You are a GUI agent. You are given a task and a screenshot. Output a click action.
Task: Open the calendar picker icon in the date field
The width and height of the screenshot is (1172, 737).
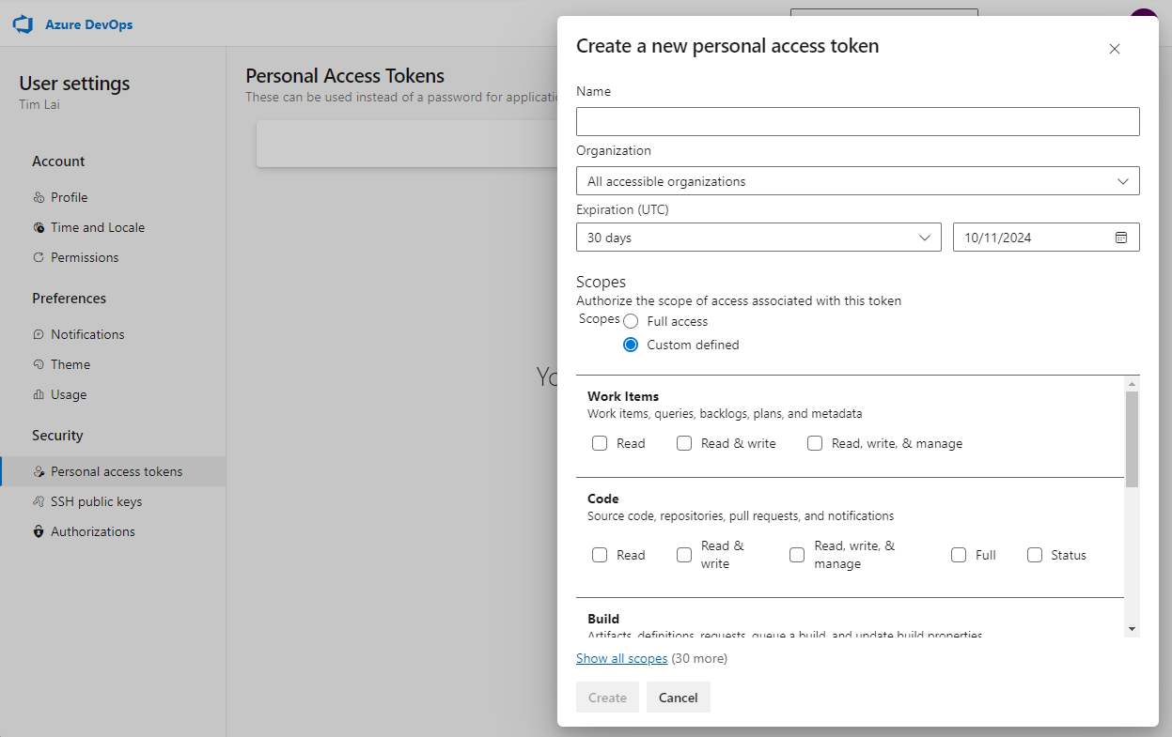point(1121,238)
